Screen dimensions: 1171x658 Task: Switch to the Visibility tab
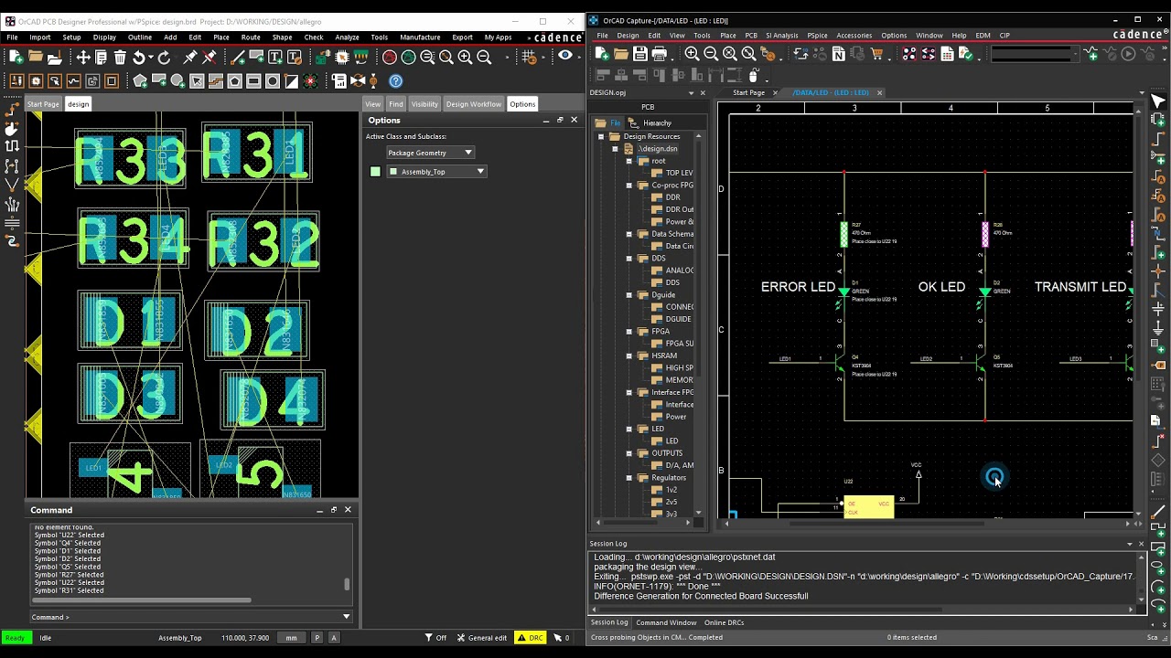(x=424, y=104)
